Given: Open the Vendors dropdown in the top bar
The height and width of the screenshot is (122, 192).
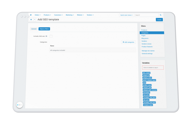Looking at the screenshot, I should pyautogui.click(x=90, y=15).
